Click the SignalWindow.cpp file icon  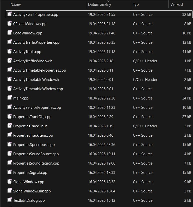9,182
